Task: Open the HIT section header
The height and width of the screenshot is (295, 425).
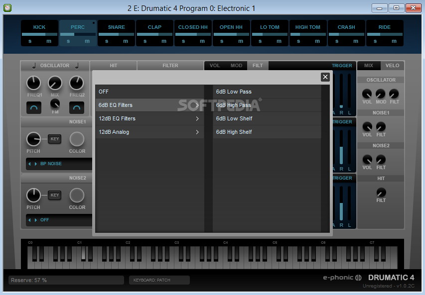Action: [x=113, y=66]
